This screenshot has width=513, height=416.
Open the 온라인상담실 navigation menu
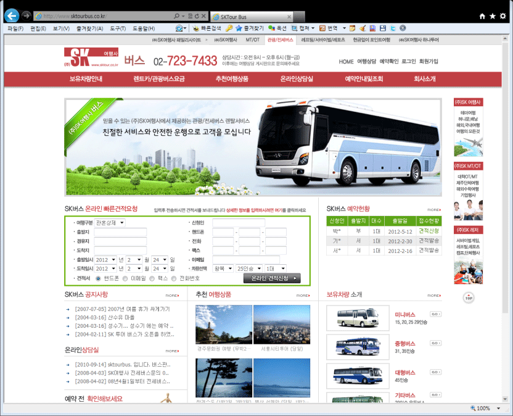coord(297,79)
